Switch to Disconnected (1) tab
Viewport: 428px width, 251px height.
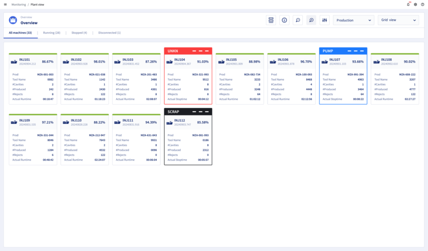(x=110, y=33)
